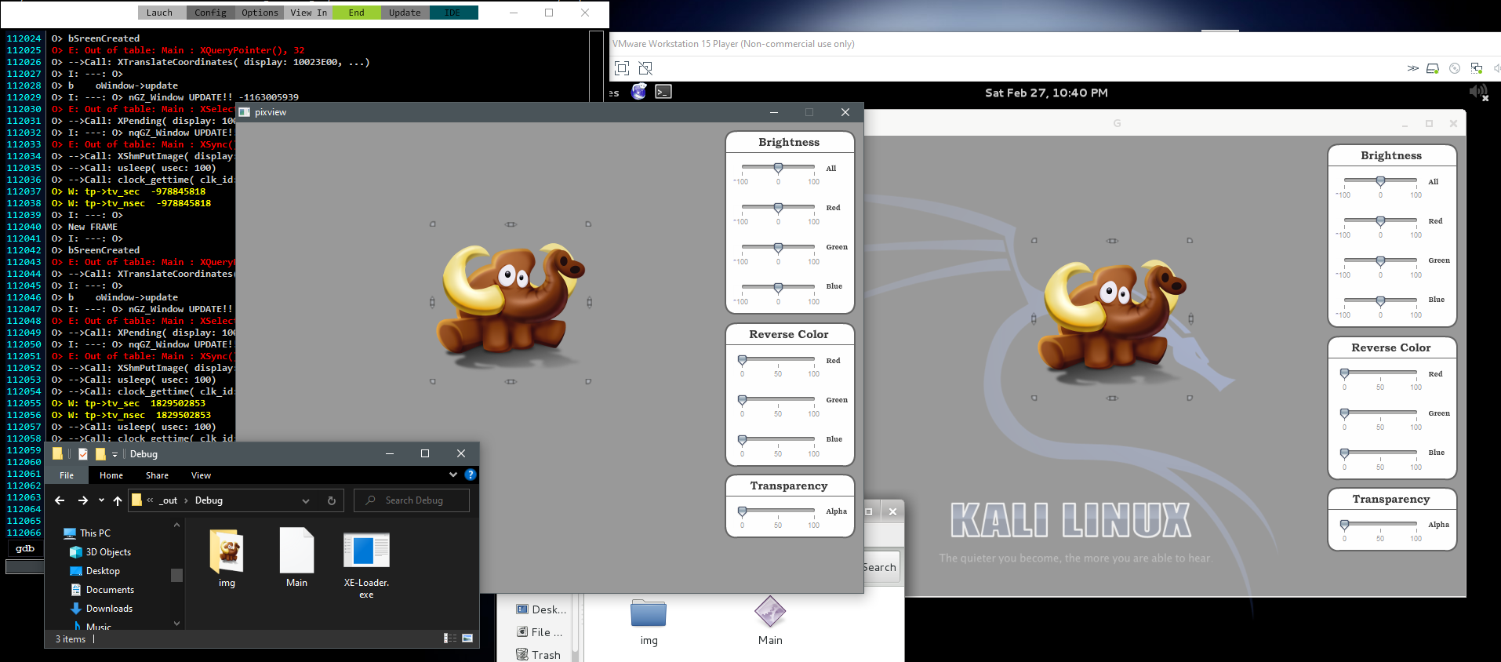The image size is (1501, 662).
Task: Expand the explorer ribbon chevron
Action: pos(452,475)
